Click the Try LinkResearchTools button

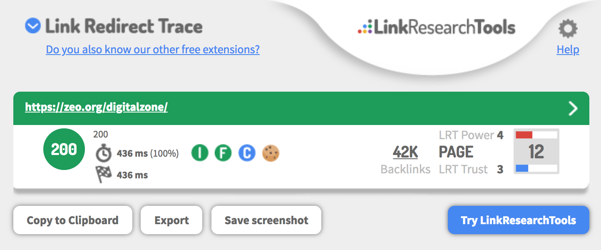[x=519, y=220]
